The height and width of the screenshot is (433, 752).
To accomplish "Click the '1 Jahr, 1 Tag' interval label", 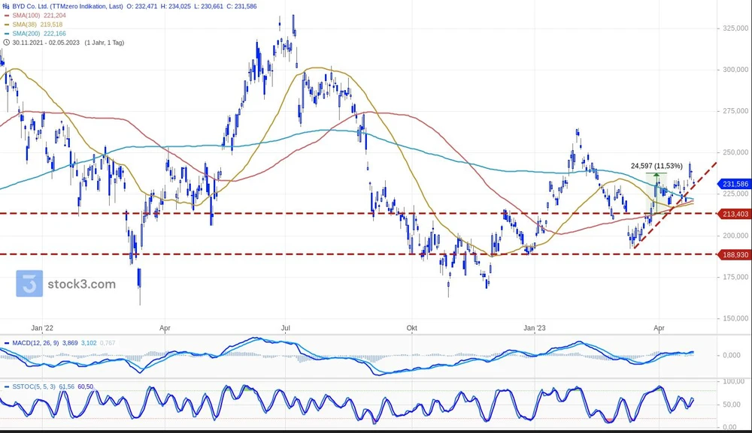I will click(104, 43).
